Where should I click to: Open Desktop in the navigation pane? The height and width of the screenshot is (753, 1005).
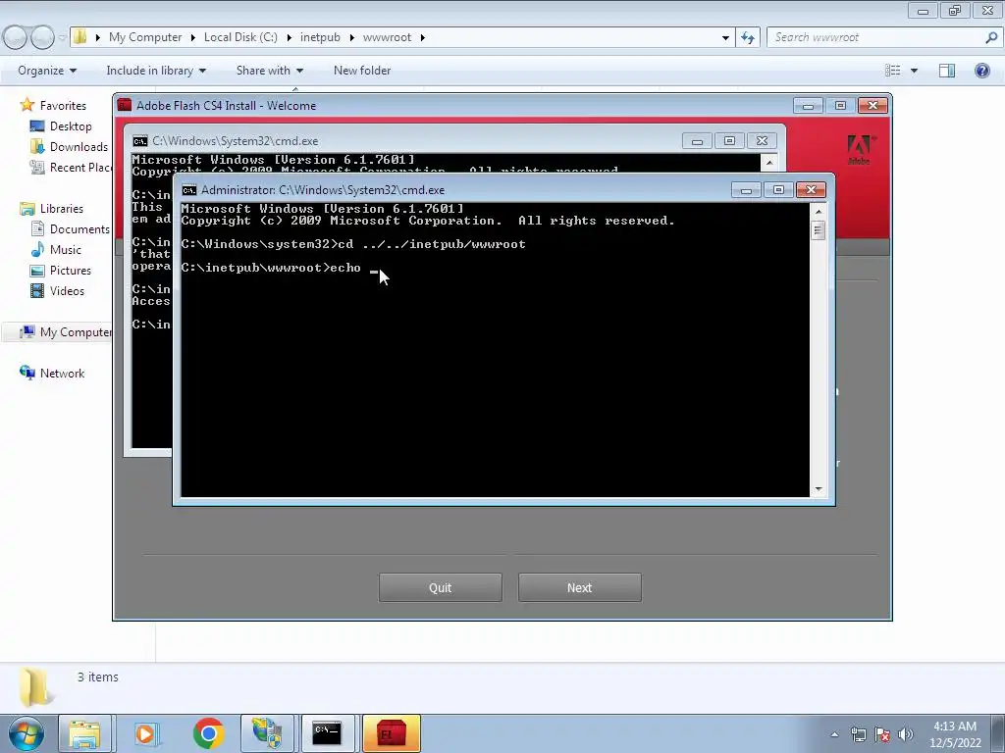point(71,126)
